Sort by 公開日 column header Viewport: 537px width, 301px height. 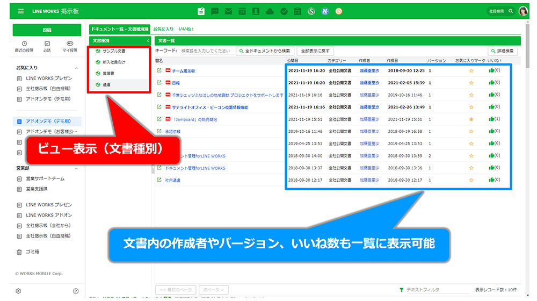(x=293, y=61)
